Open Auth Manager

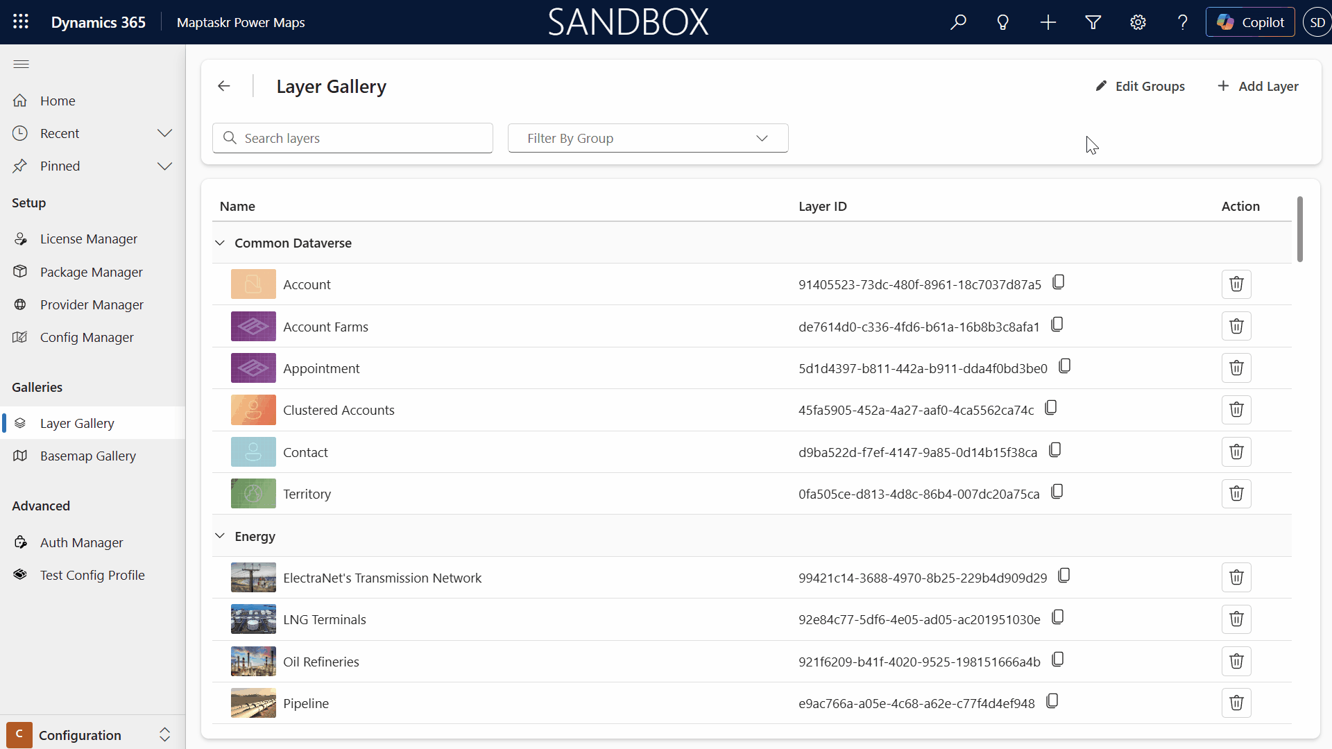[93, 542]
